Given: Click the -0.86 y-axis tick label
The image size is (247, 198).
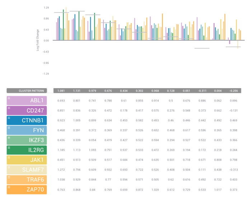Looking at the screenshot, I should click(x=46, y=63).
